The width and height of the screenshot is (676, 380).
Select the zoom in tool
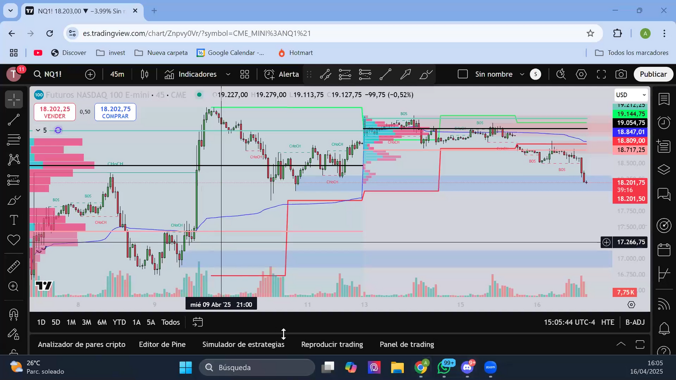coord(14,287)
